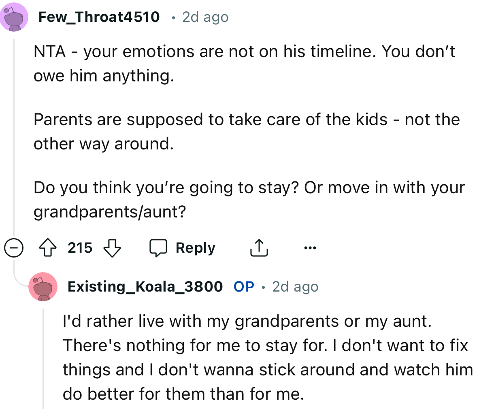Expand the three-dot options for more actions

pyautogui.click(x=310, y=247)
